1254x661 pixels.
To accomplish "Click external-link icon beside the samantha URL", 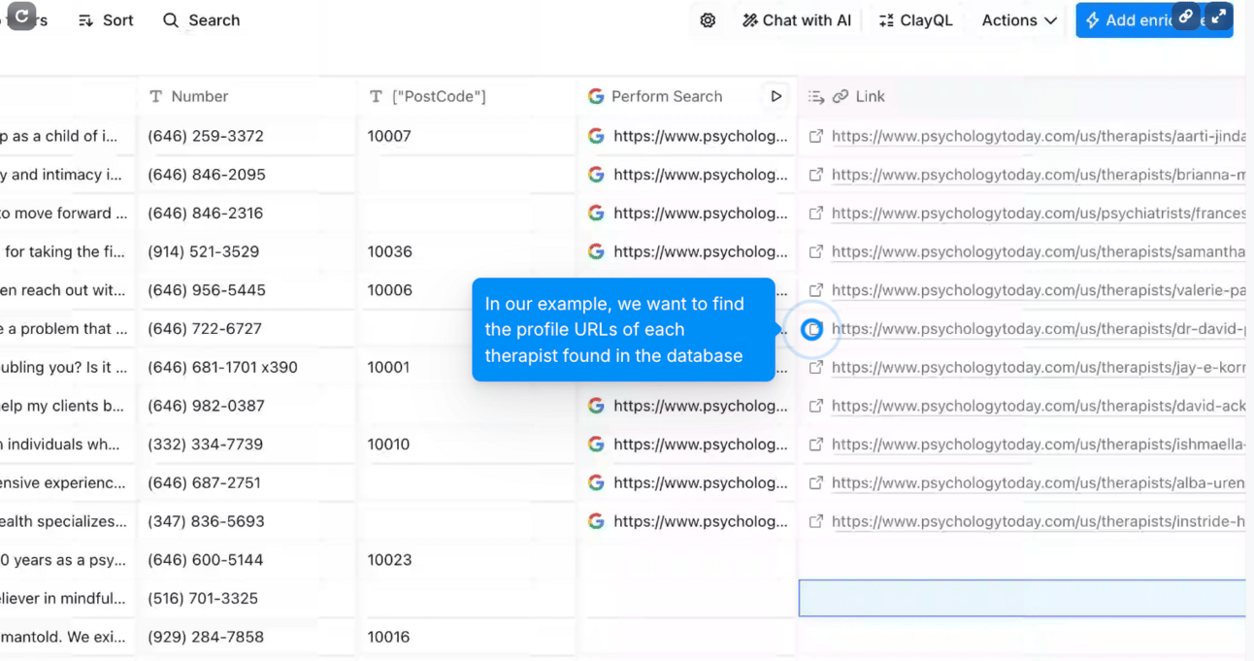I will (816, 251).
